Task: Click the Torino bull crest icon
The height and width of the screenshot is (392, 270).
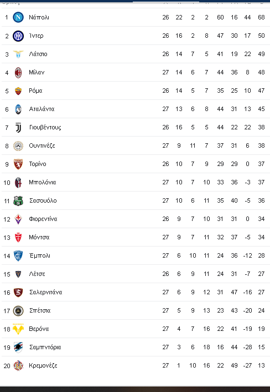Action: pyautogui.click(x=18, y=164)
